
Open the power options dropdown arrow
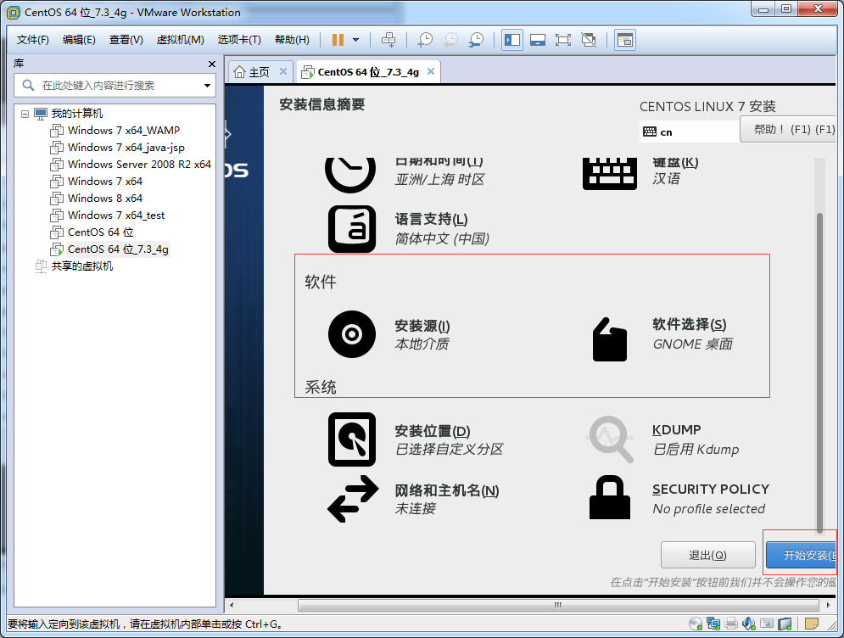pos(355,40)
